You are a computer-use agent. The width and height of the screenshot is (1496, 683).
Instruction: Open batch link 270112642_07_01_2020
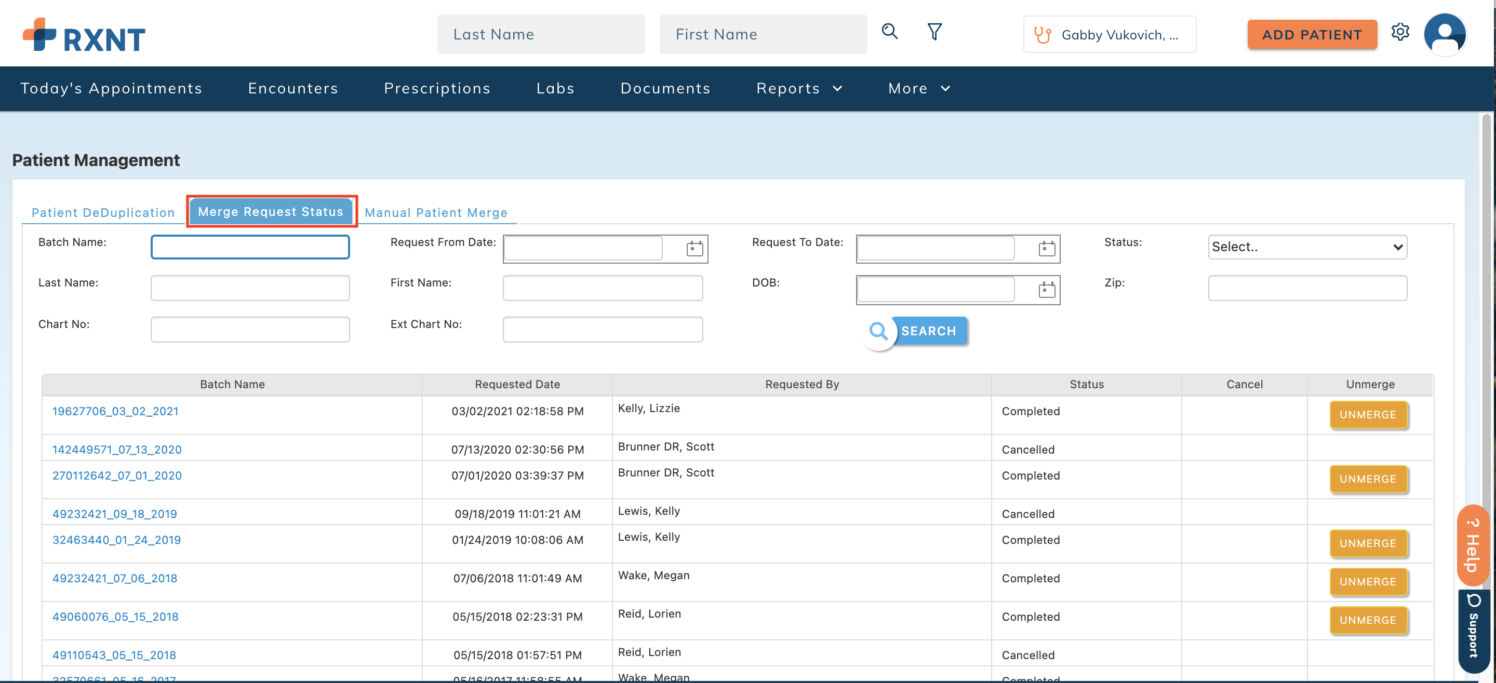[x=117, y=475]
